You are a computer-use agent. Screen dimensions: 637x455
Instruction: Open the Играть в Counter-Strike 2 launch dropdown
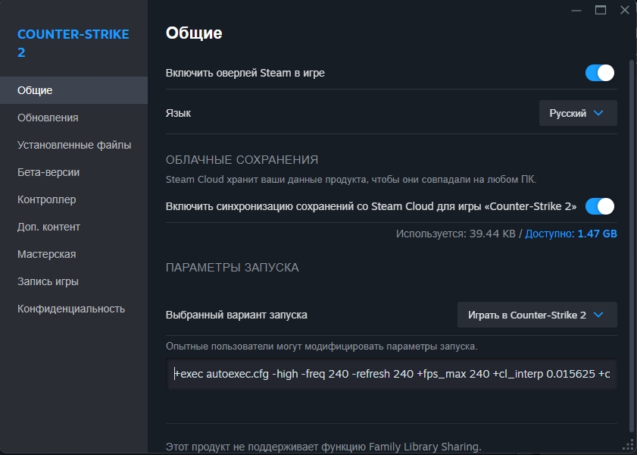click(x=537, y=315)
